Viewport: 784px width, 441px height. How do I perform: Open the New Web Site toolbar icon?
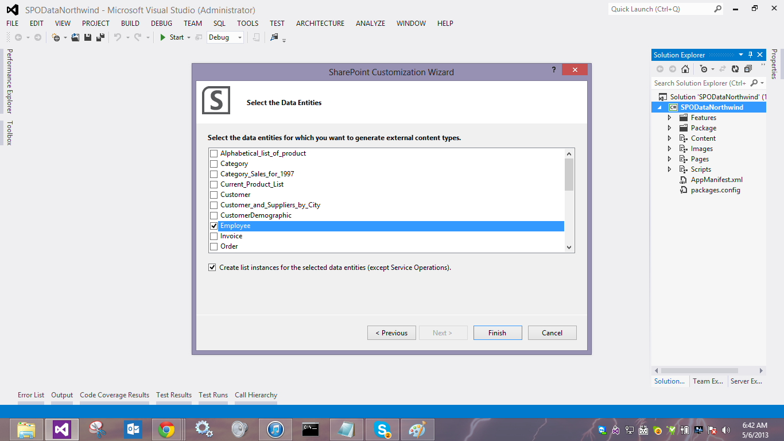tap(56, 37)
